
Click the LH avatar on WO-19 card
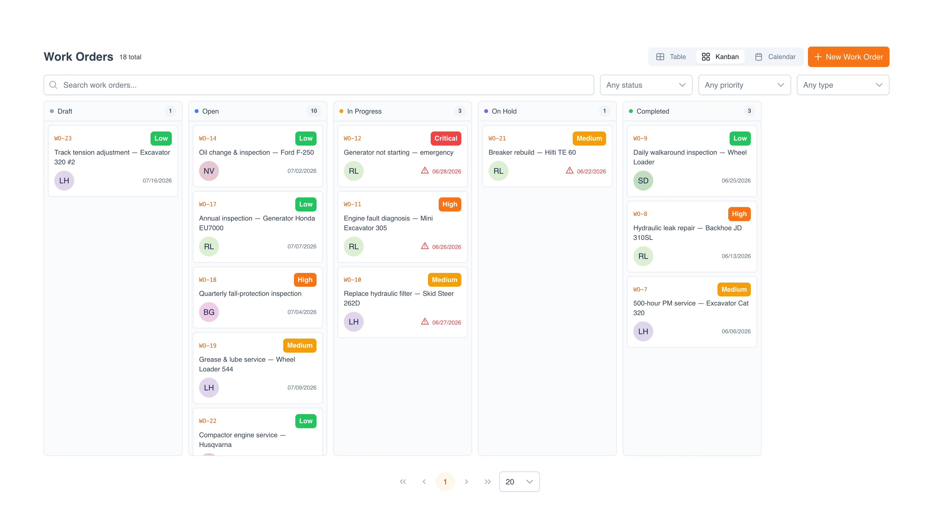point(209,388)
